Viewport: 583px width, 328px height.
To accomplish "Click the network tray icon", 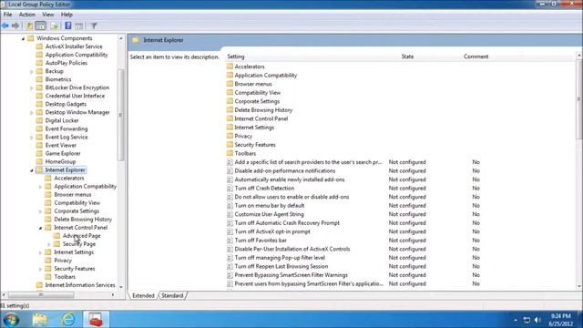I will pos(527,320).
